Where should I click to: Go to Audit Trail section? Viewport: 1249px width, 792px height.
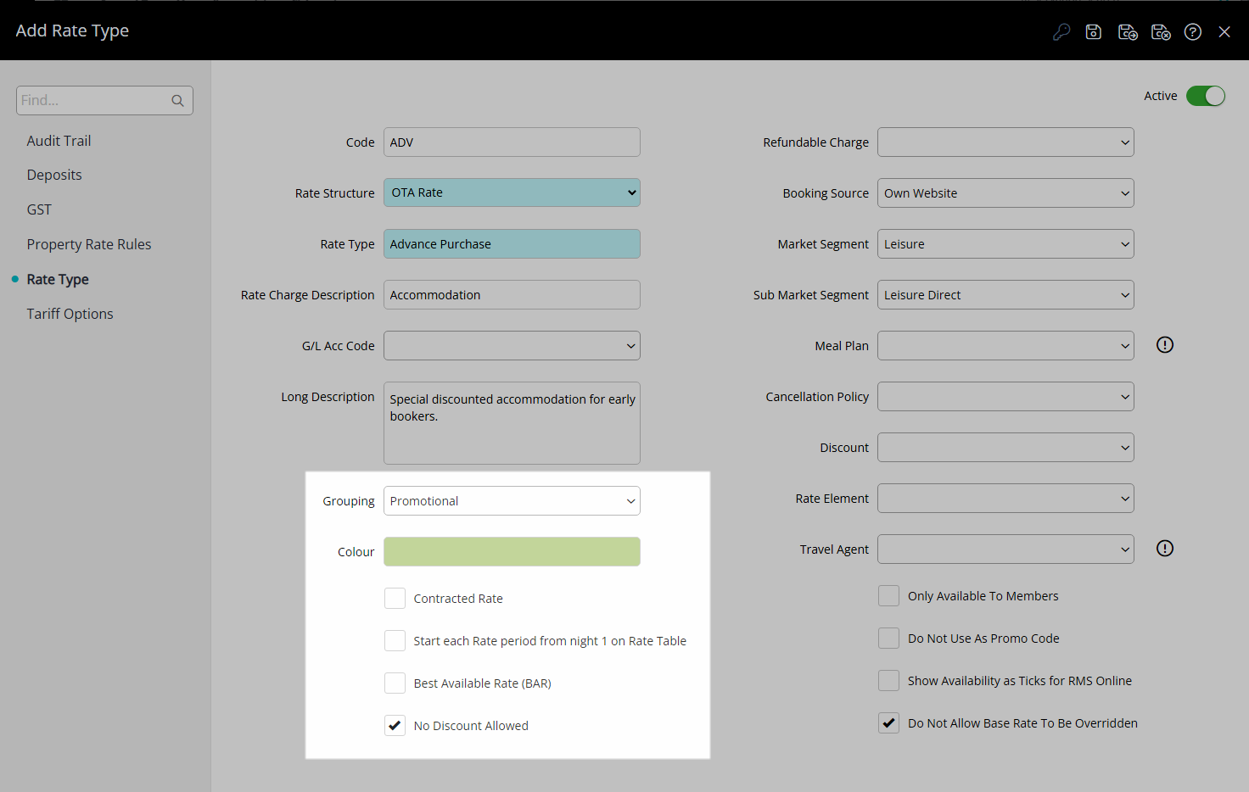59,141
